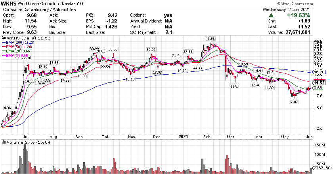Click the 30.02 price label
Image resolution: width=333 pixels, height=174 pixels.
[x=151, y=49]
